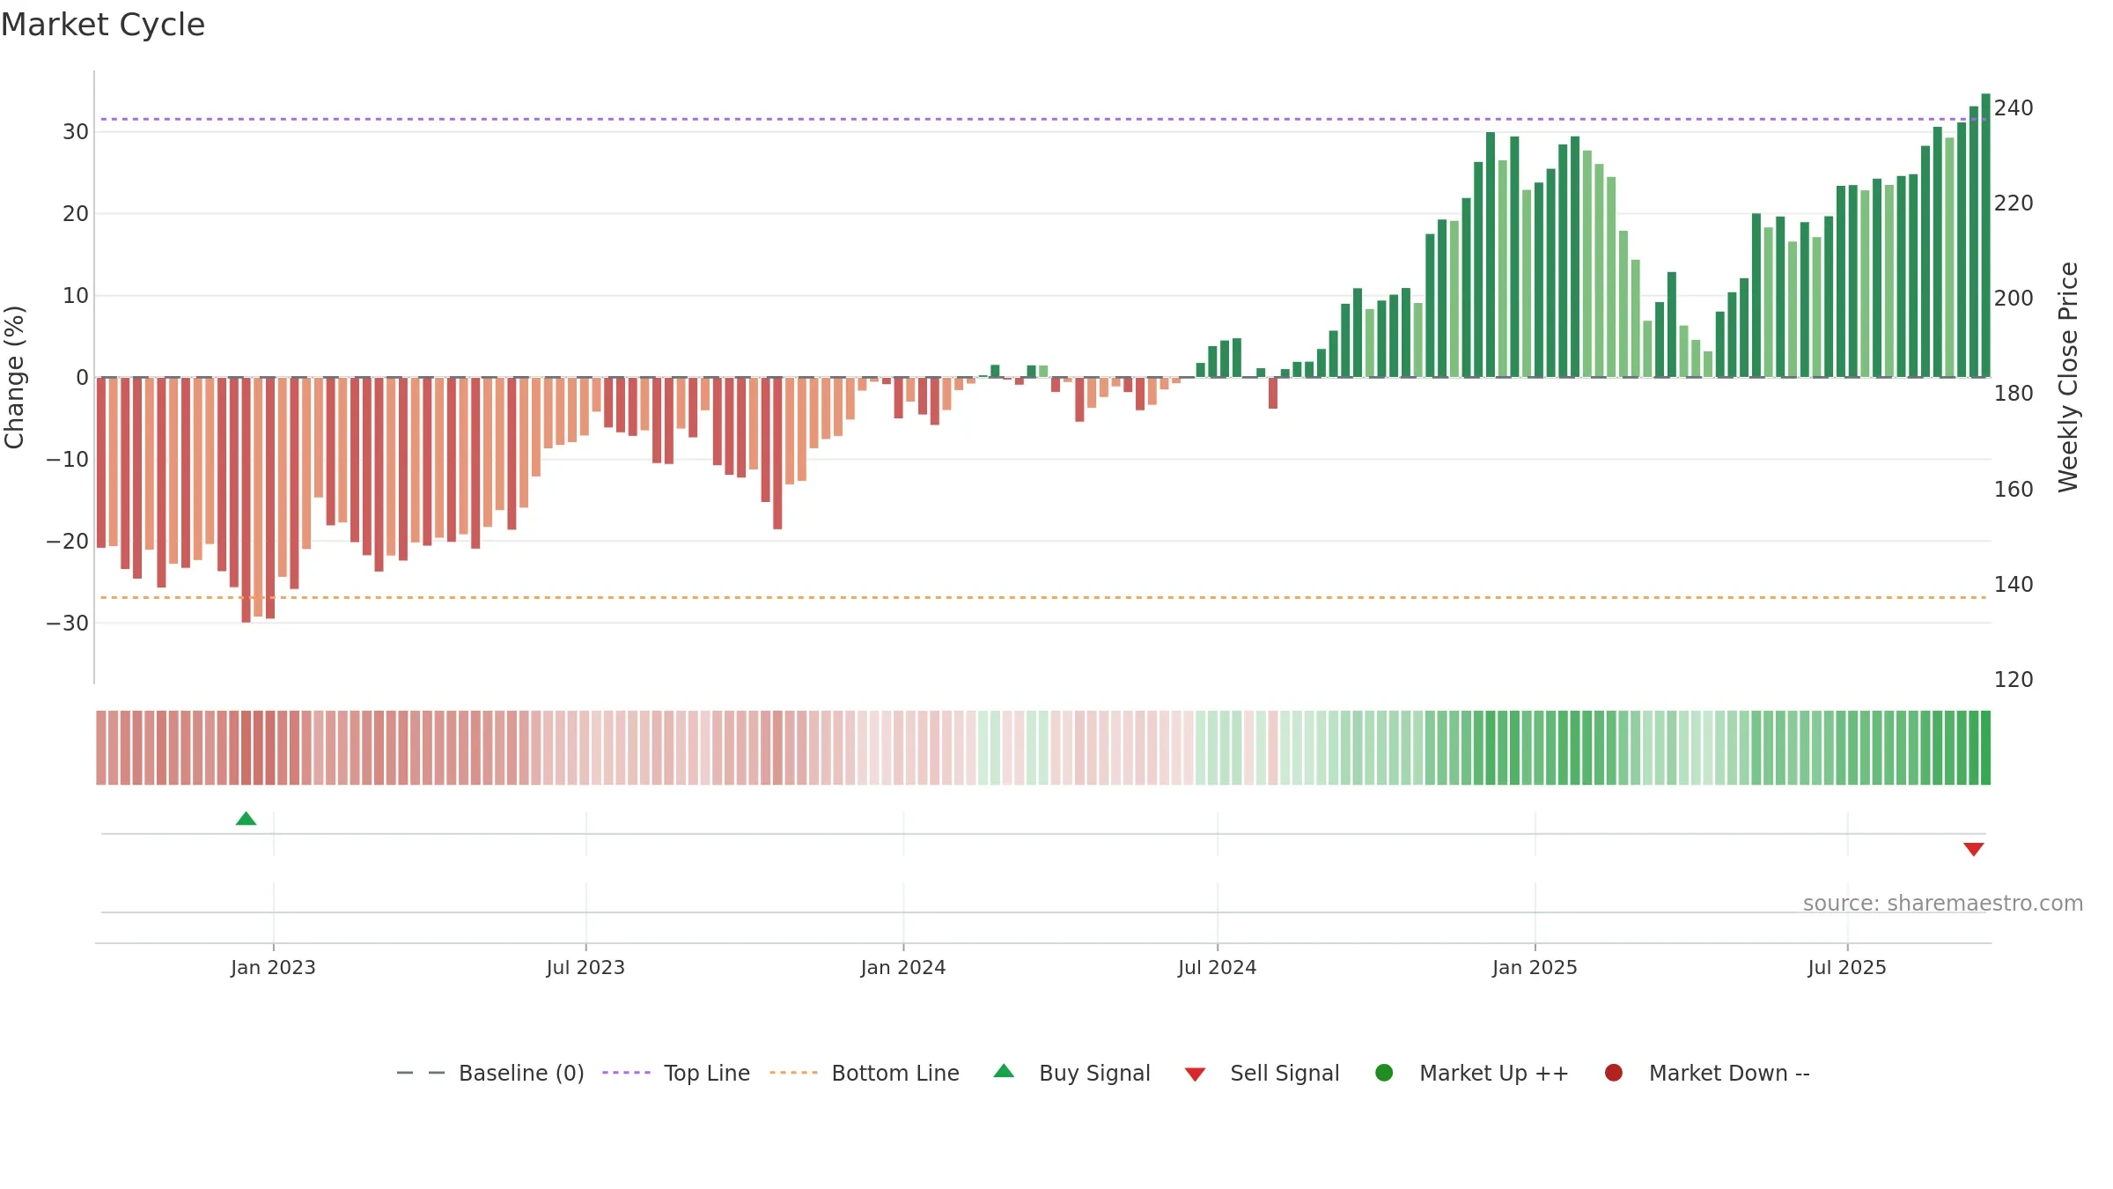Click the −30 change tick label
This screenshot has width=2113, height=1189.
pos(68,624)
